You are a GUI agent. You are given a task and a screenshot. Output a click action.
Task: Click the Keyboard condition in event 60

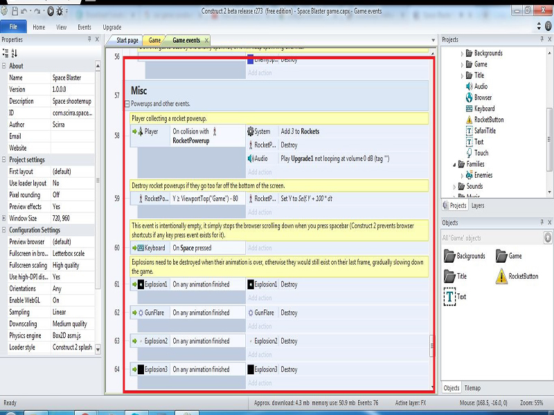pyautogui.click(x=151, y=248)
